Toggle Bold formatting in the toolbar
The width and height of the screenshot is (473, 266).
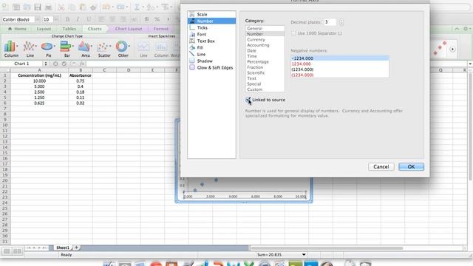click(x=67, y=19)
